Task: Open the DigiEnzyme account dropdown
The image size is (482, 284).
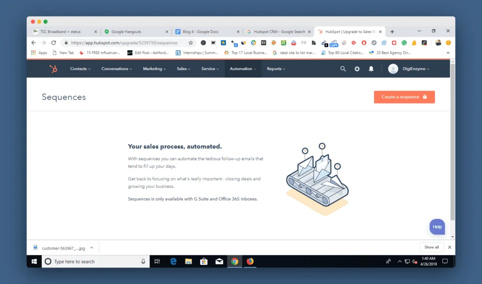Action: coord(416,69)
